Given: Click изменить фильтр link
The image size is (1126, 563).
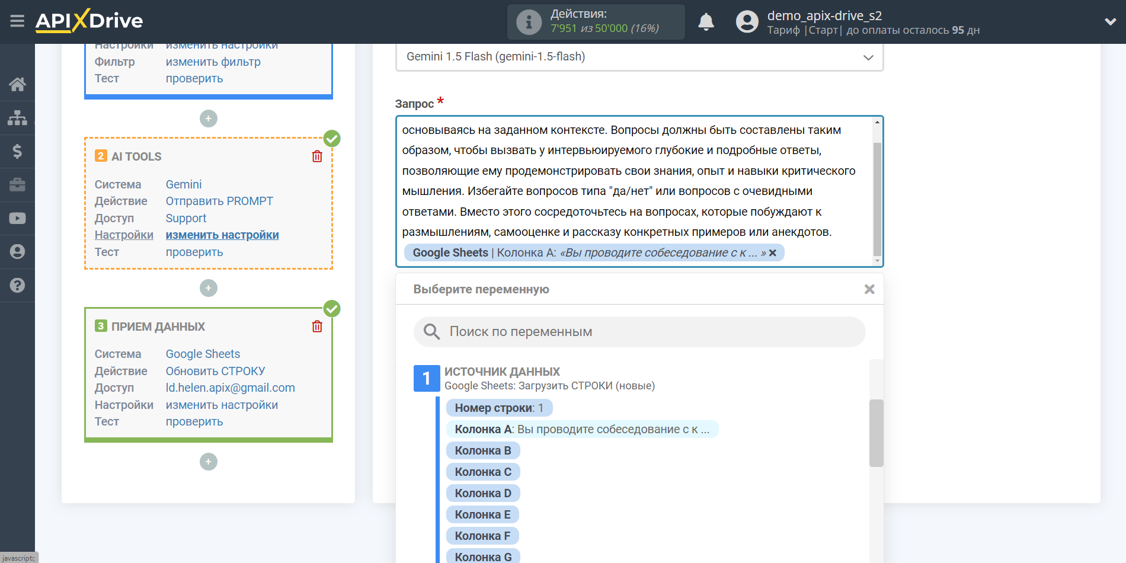Looking at the screenshot, I should pyautogui.click(x=213, y=62).
